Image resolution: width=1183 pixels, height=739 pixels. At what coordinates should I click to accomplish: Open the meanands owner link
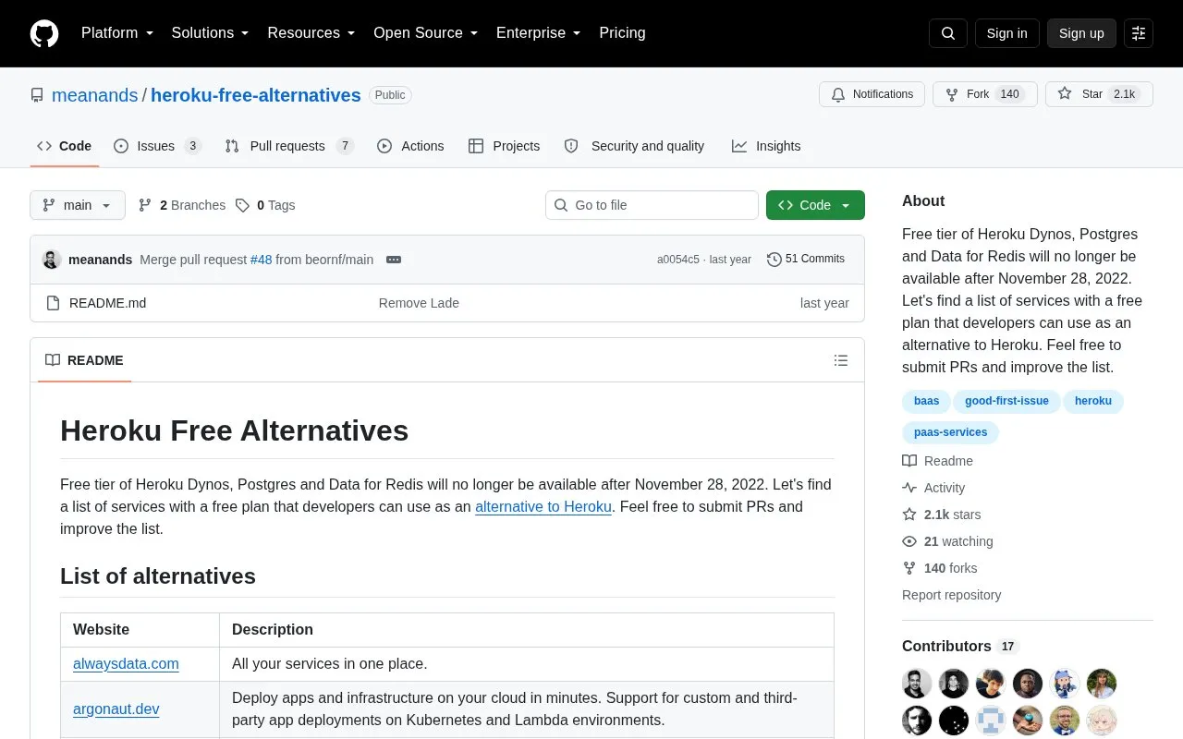tap(94, 95)
